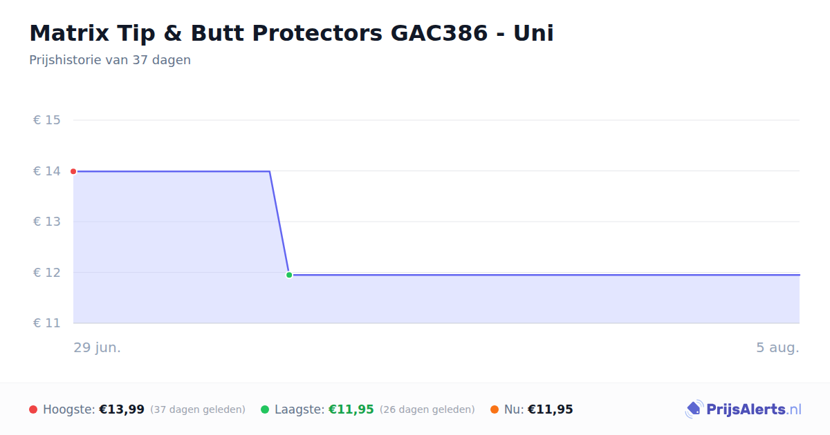This screenshot has height=435, width=830.
Task: Click the PrijsAlerts price tag logo icon
Action: pyautogui.click(x=694, y=409)
